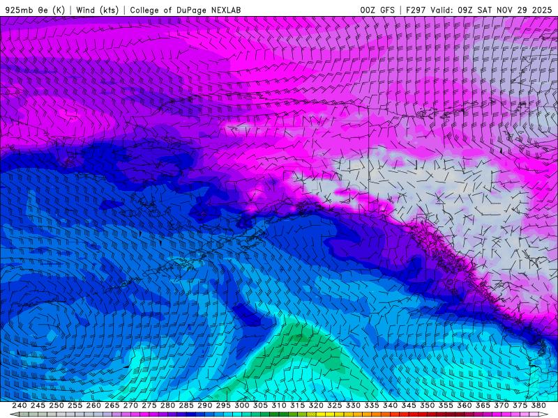The image size is (558, 418).
Task: Click the 335 color scale label
Action: 372,405
